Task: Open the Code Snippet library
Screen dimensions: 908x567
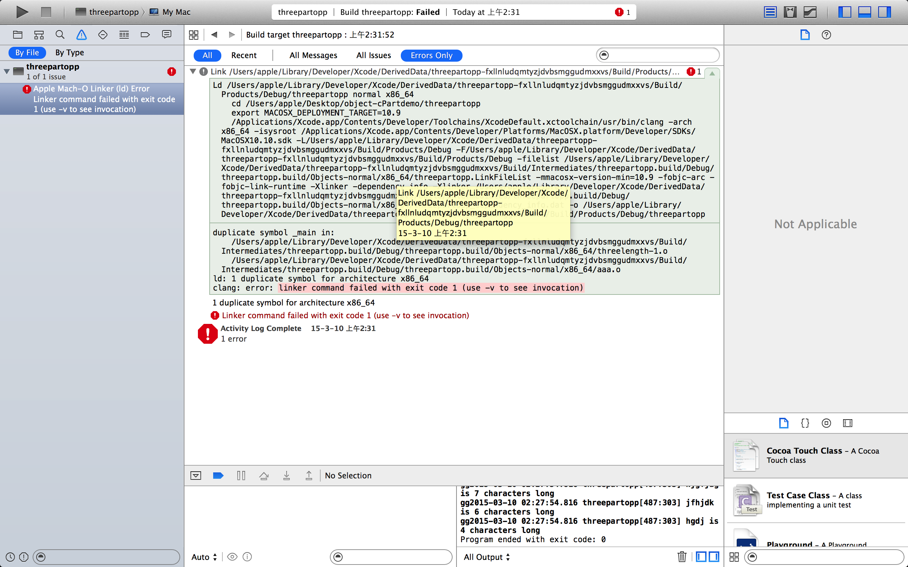Action: (805, 423)
